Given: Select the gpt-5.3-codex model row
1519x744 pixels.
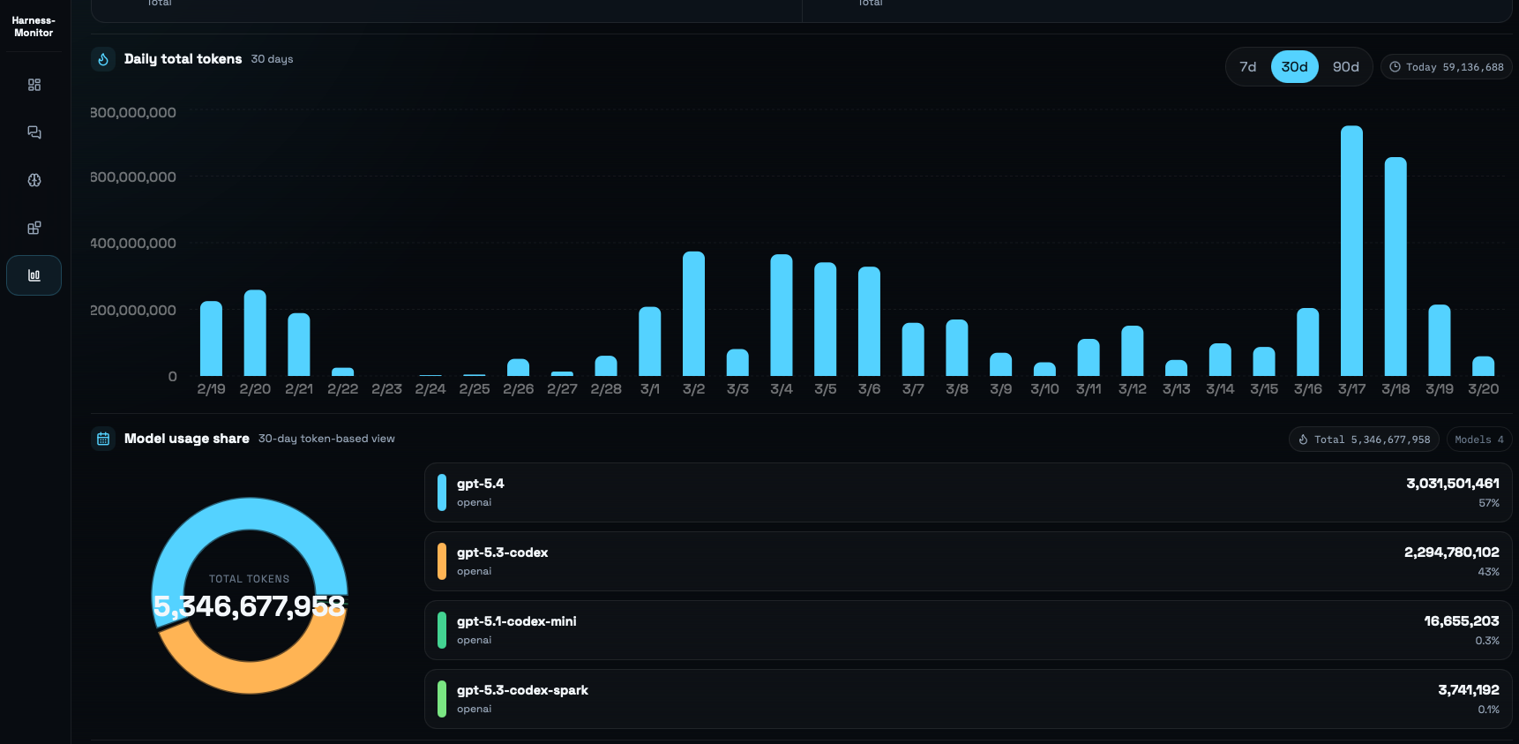Looking at the screenshot, I should tap(968, 561).
